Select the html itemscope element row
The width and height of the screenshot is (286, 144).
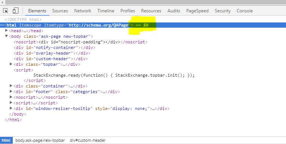143,25
